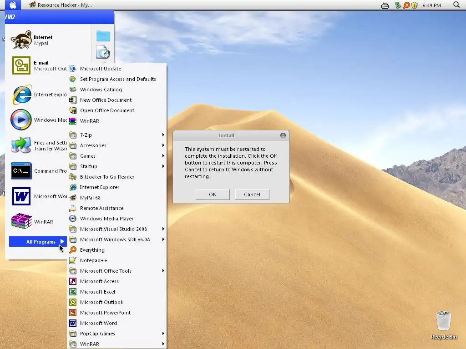Launch Internet Explorer in All Programs list
Screen dimensions: 466x349
tap(117, 187)
